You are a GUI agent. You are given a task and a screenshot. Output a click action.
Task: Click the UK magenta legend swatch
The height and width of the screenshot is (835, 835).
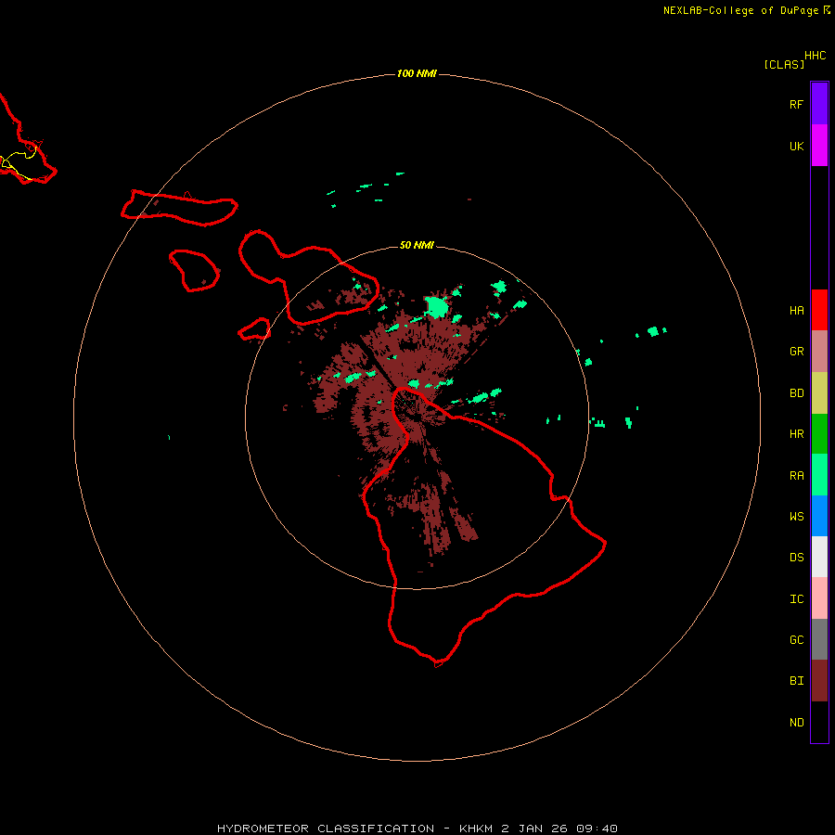click(x=819, y=146)
